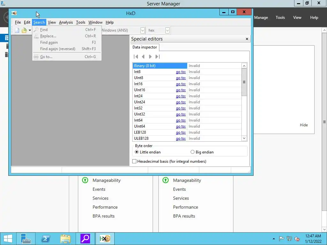This screenshot has width=327, height=245.
Task: Open the View menu in HxD
Action: [52, 22]
